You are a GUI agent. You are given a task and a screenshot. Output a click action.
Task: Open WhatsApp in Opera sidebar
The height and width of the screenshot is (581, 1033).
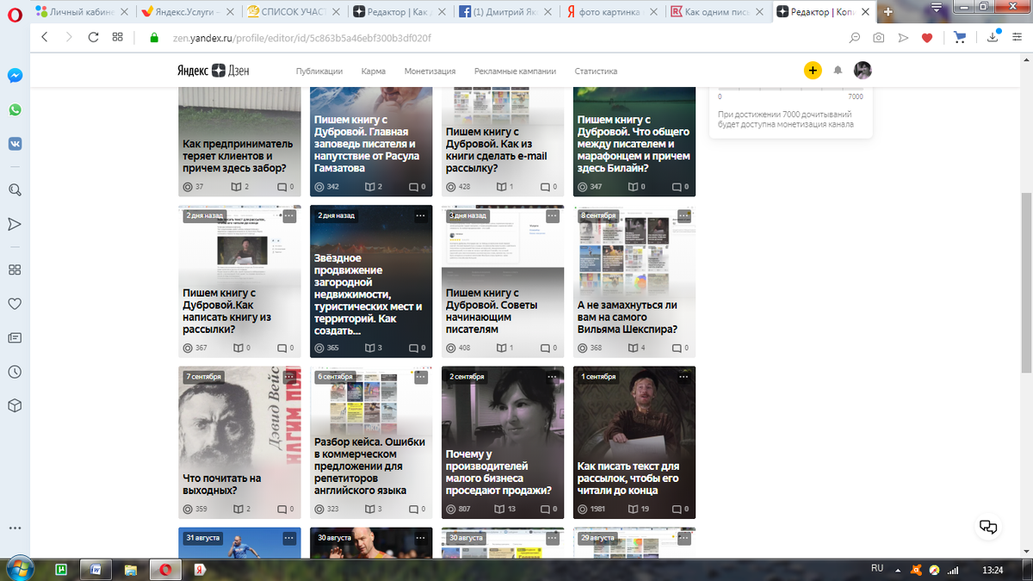(15, 110)
